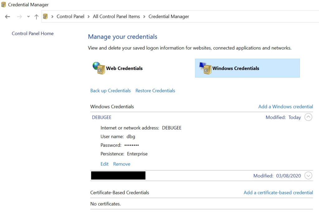Click the forward navigation arrow
This screenshot has height=217, width=319.
[19, 17]
